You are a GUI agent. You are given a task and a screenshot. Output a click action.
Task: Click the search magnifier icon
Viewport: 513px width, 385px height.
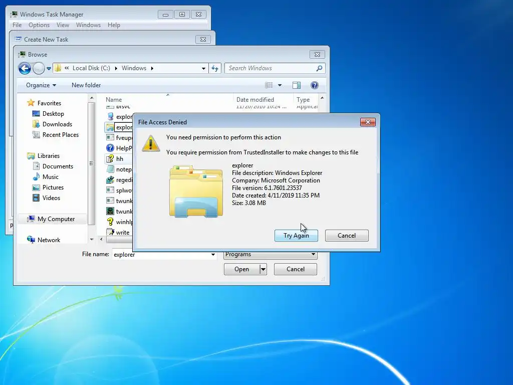[x=319, y=68]
